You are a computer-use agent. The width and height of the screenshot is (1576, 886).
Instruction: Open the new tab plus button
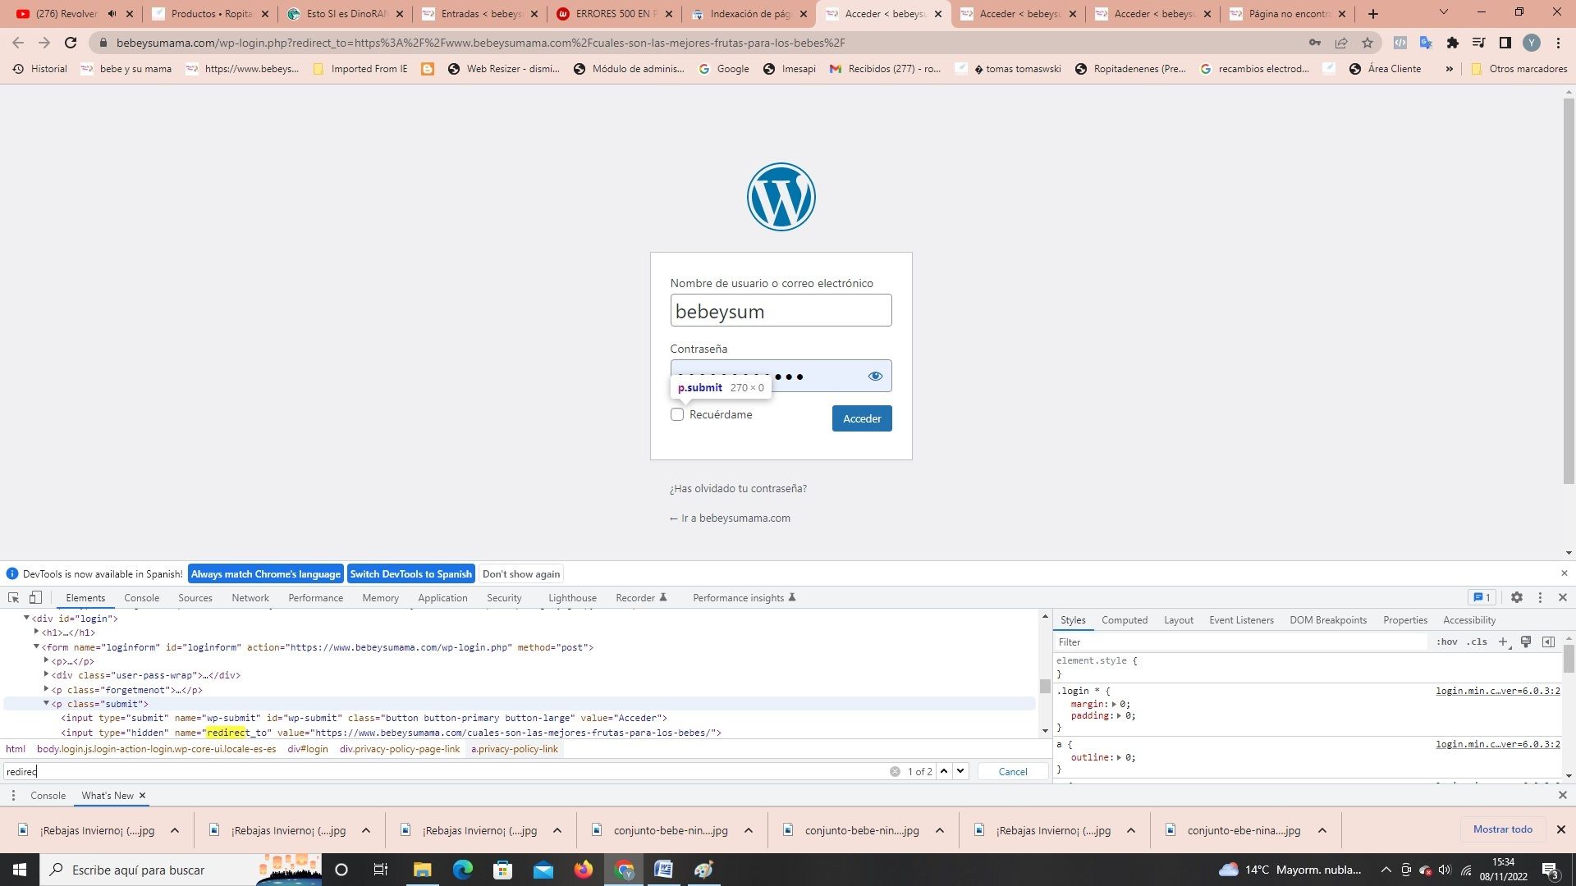[1373, 14]
